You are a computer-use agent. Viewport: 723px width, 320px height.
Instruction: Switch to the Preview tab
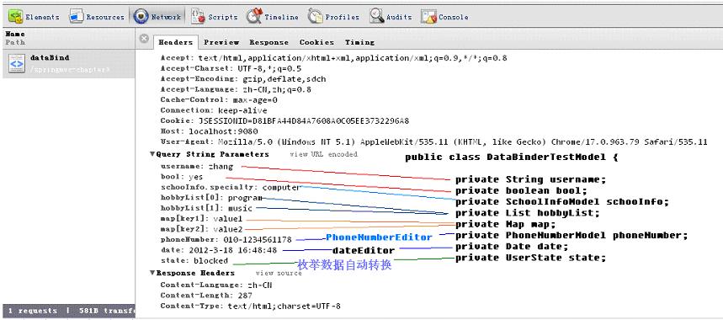[221, 42]
